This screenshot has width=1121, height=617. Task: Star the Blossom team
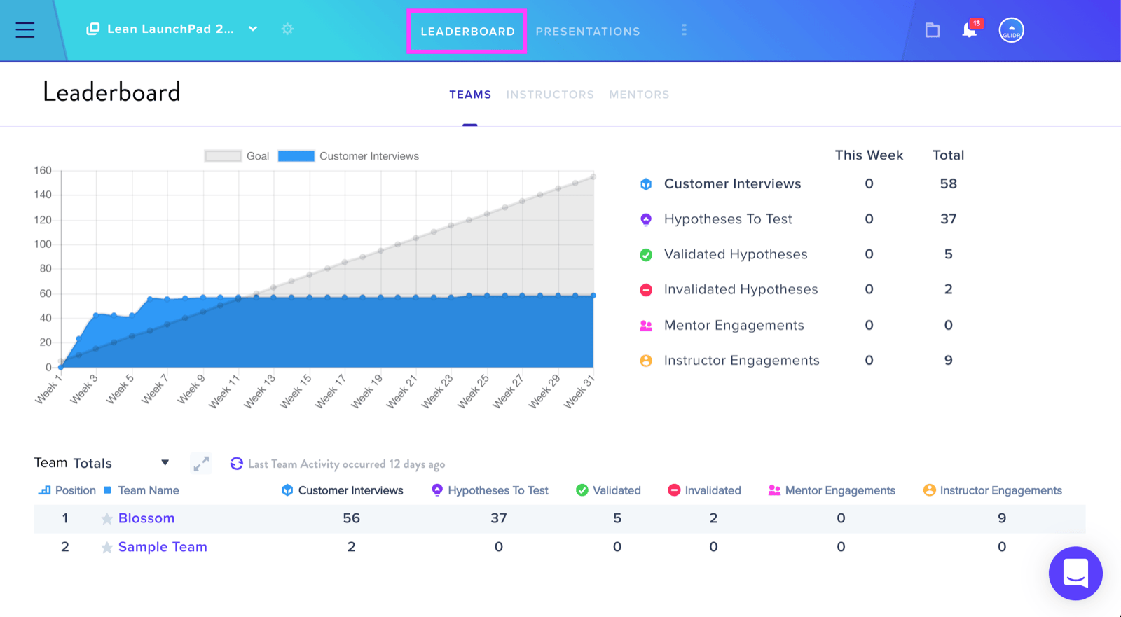click(x=106, y=519)
